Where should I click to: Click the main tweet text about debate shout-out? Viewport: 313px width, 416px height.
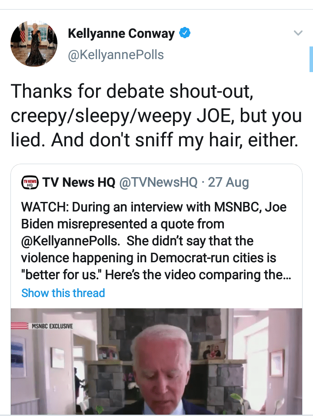coord(156,116)
